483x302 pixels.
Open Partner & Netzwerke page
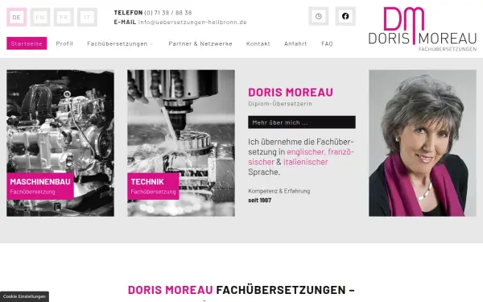click(200, 43)
